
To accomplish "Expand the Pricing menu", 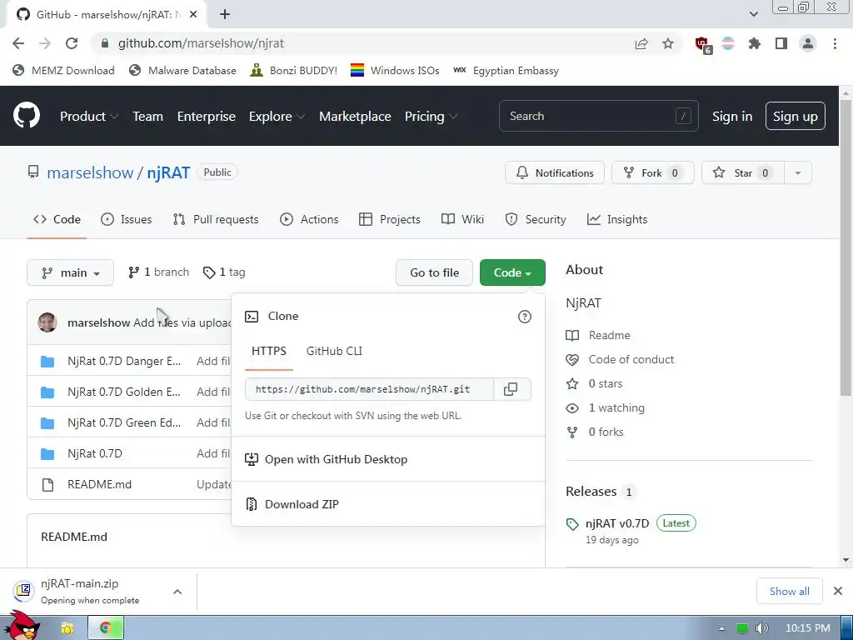I will click(x=431, y=117).
